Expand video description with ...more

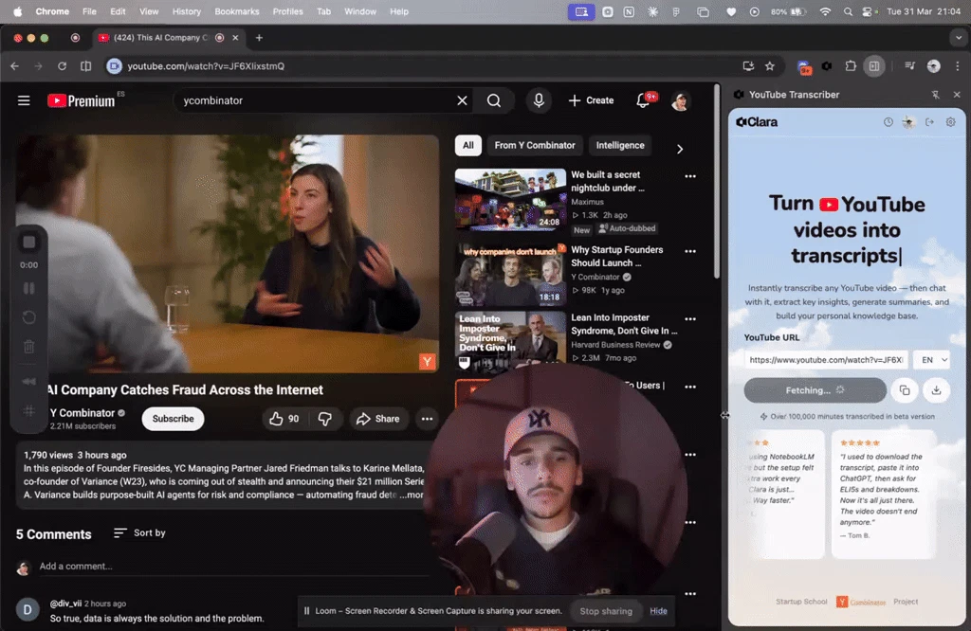coord(412,495)
